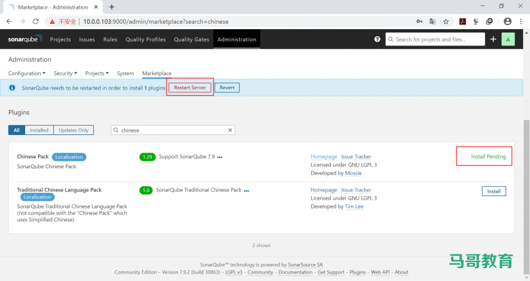Open Rules in top navbar
This screenshot has height=281, width=530.
[110, 39]
